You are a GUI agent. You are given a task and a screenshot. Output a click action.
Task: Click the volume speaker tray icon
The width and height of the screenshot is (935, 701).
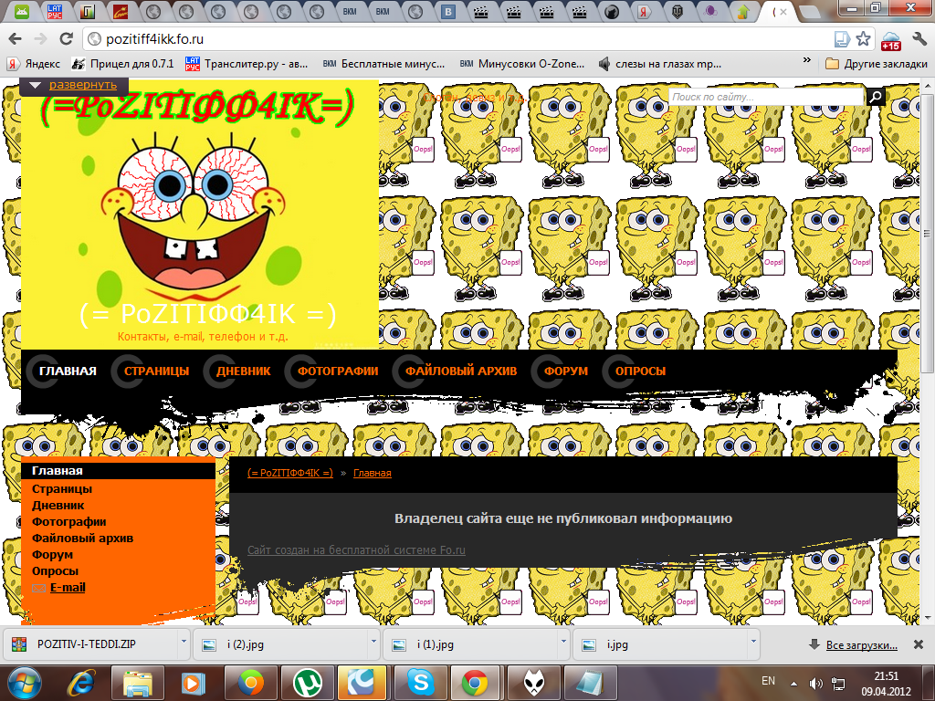[x=815, y=684]
